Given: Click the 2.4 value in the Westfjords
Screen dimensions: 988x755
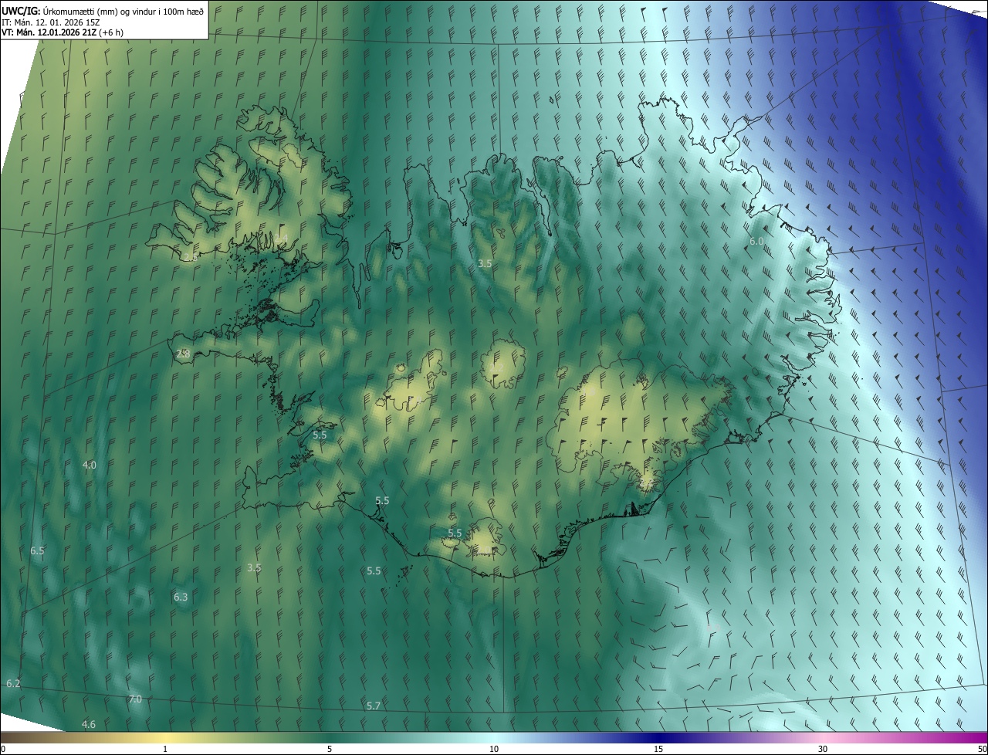Looking at the screenshot, I should 282,238.
